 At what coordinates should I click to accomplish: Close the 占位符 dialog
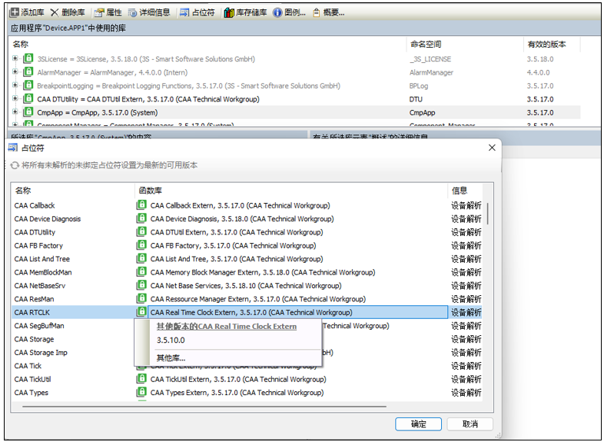coord(491,148)
